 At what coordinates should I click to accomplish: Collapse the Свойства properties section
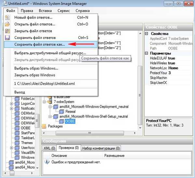pos(147,34)
